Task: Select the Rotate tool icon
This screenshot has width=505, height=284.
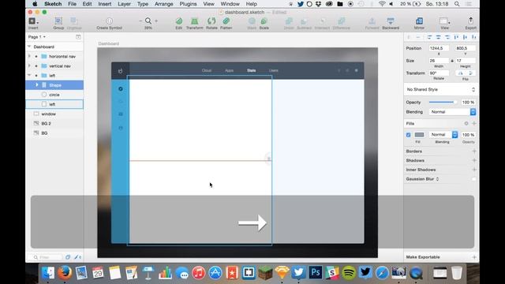Action: pyautogui.click(x=211, y=21)
